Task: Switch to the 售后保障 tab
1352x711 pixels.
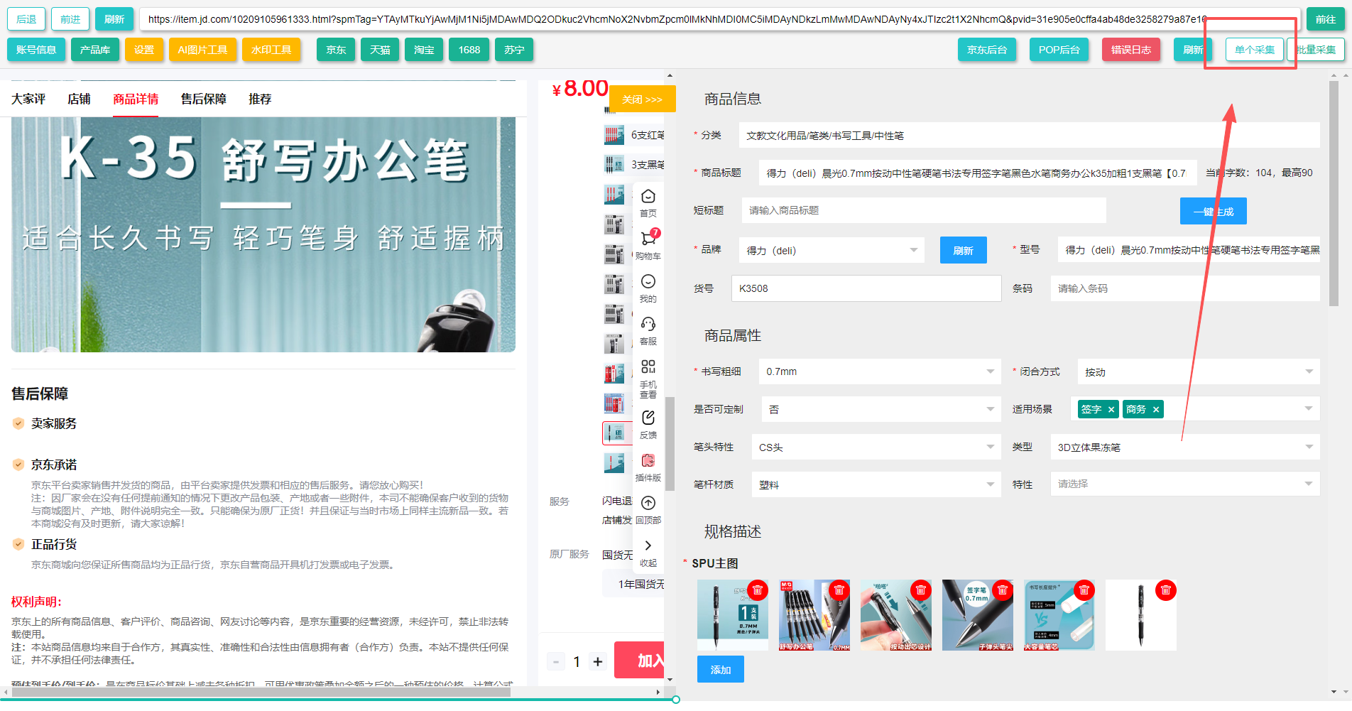Action: point(203,99)
